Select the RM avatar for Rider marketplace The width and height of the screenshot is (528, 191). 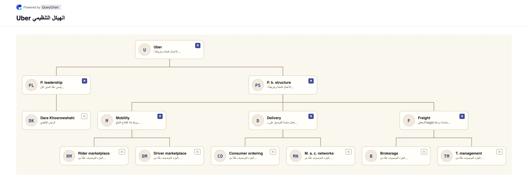pyautogui.click(x=69, y=156)
